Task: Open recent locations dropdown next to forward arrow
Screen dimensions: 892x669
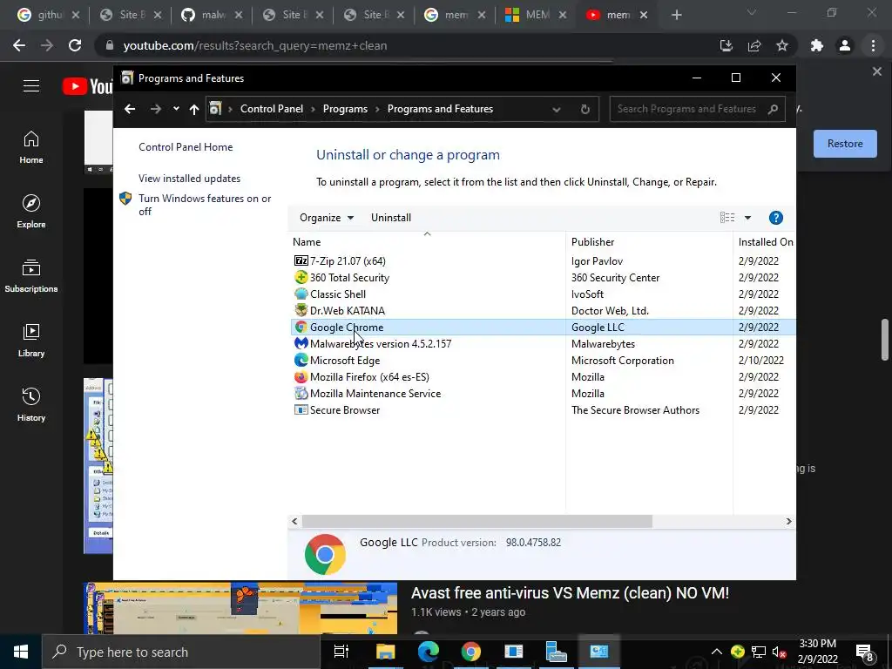Action: pos(176,109)
